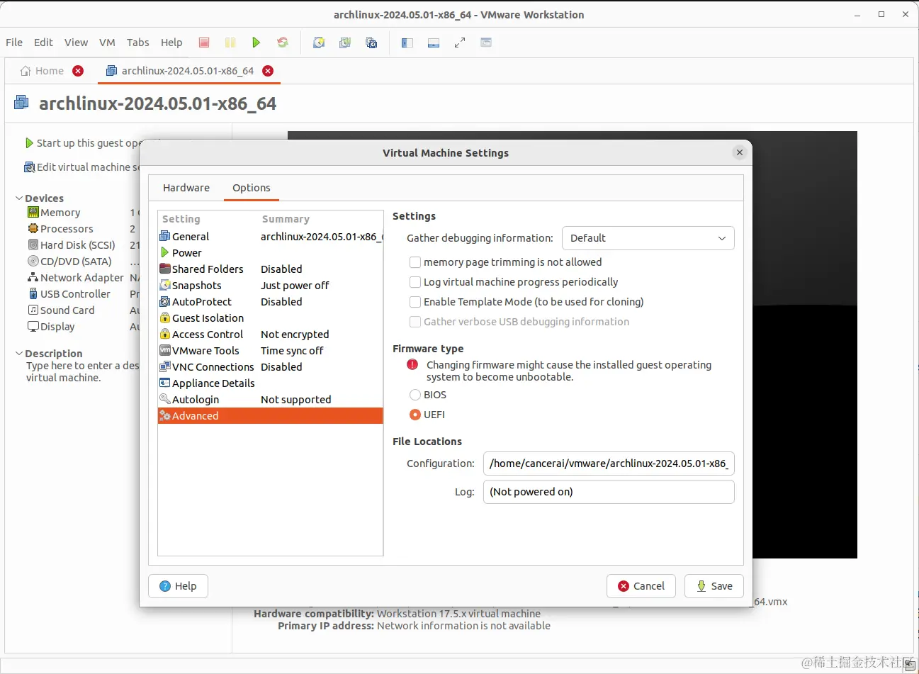The image size is (919, 674).
Task: Select the Access Control setting row
Action: tap(271, 335)
